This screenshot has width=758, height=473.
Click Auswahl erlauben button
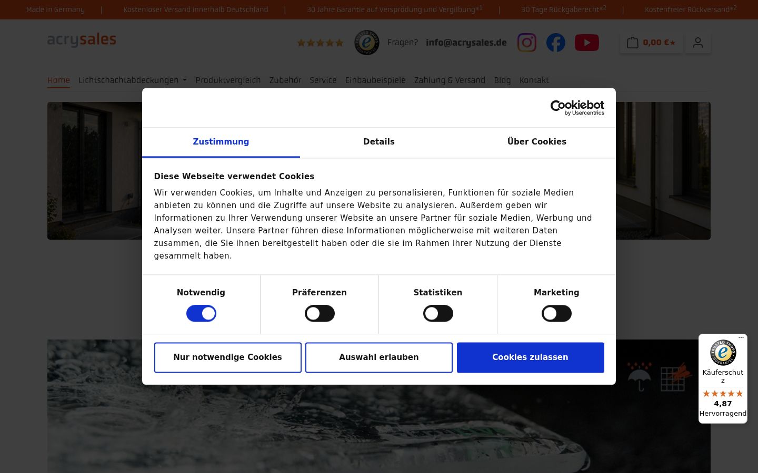click(379, 357)
